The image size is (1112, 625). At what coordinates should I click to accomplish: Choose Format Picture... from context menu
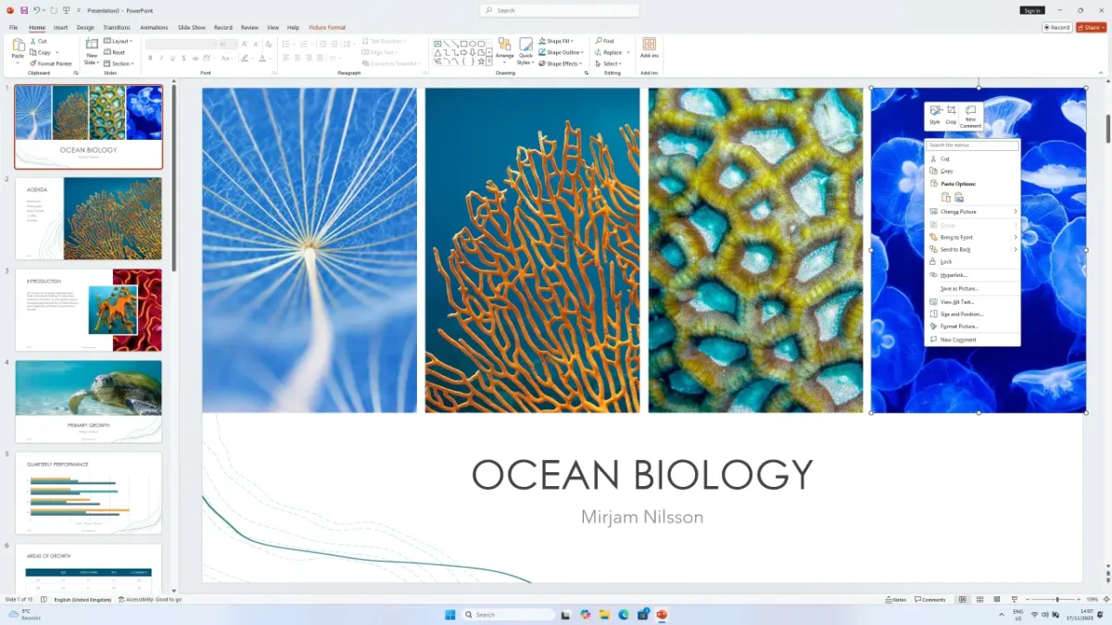coord(959,327)
